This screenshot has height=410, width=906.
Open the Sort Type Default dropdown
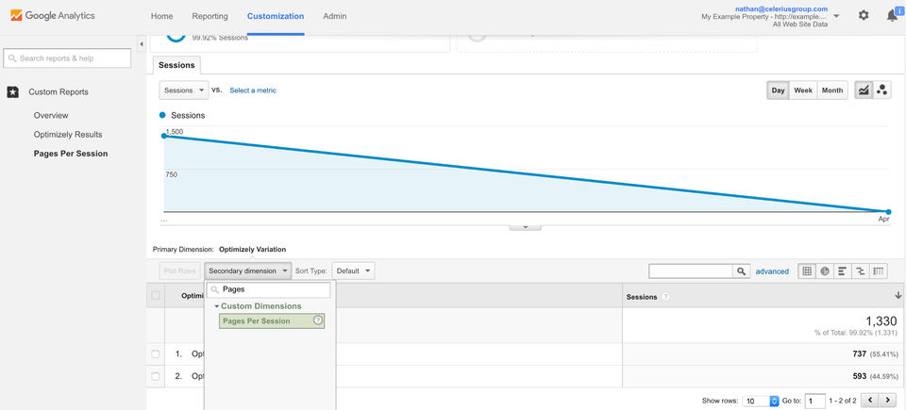tap(353, 271)
